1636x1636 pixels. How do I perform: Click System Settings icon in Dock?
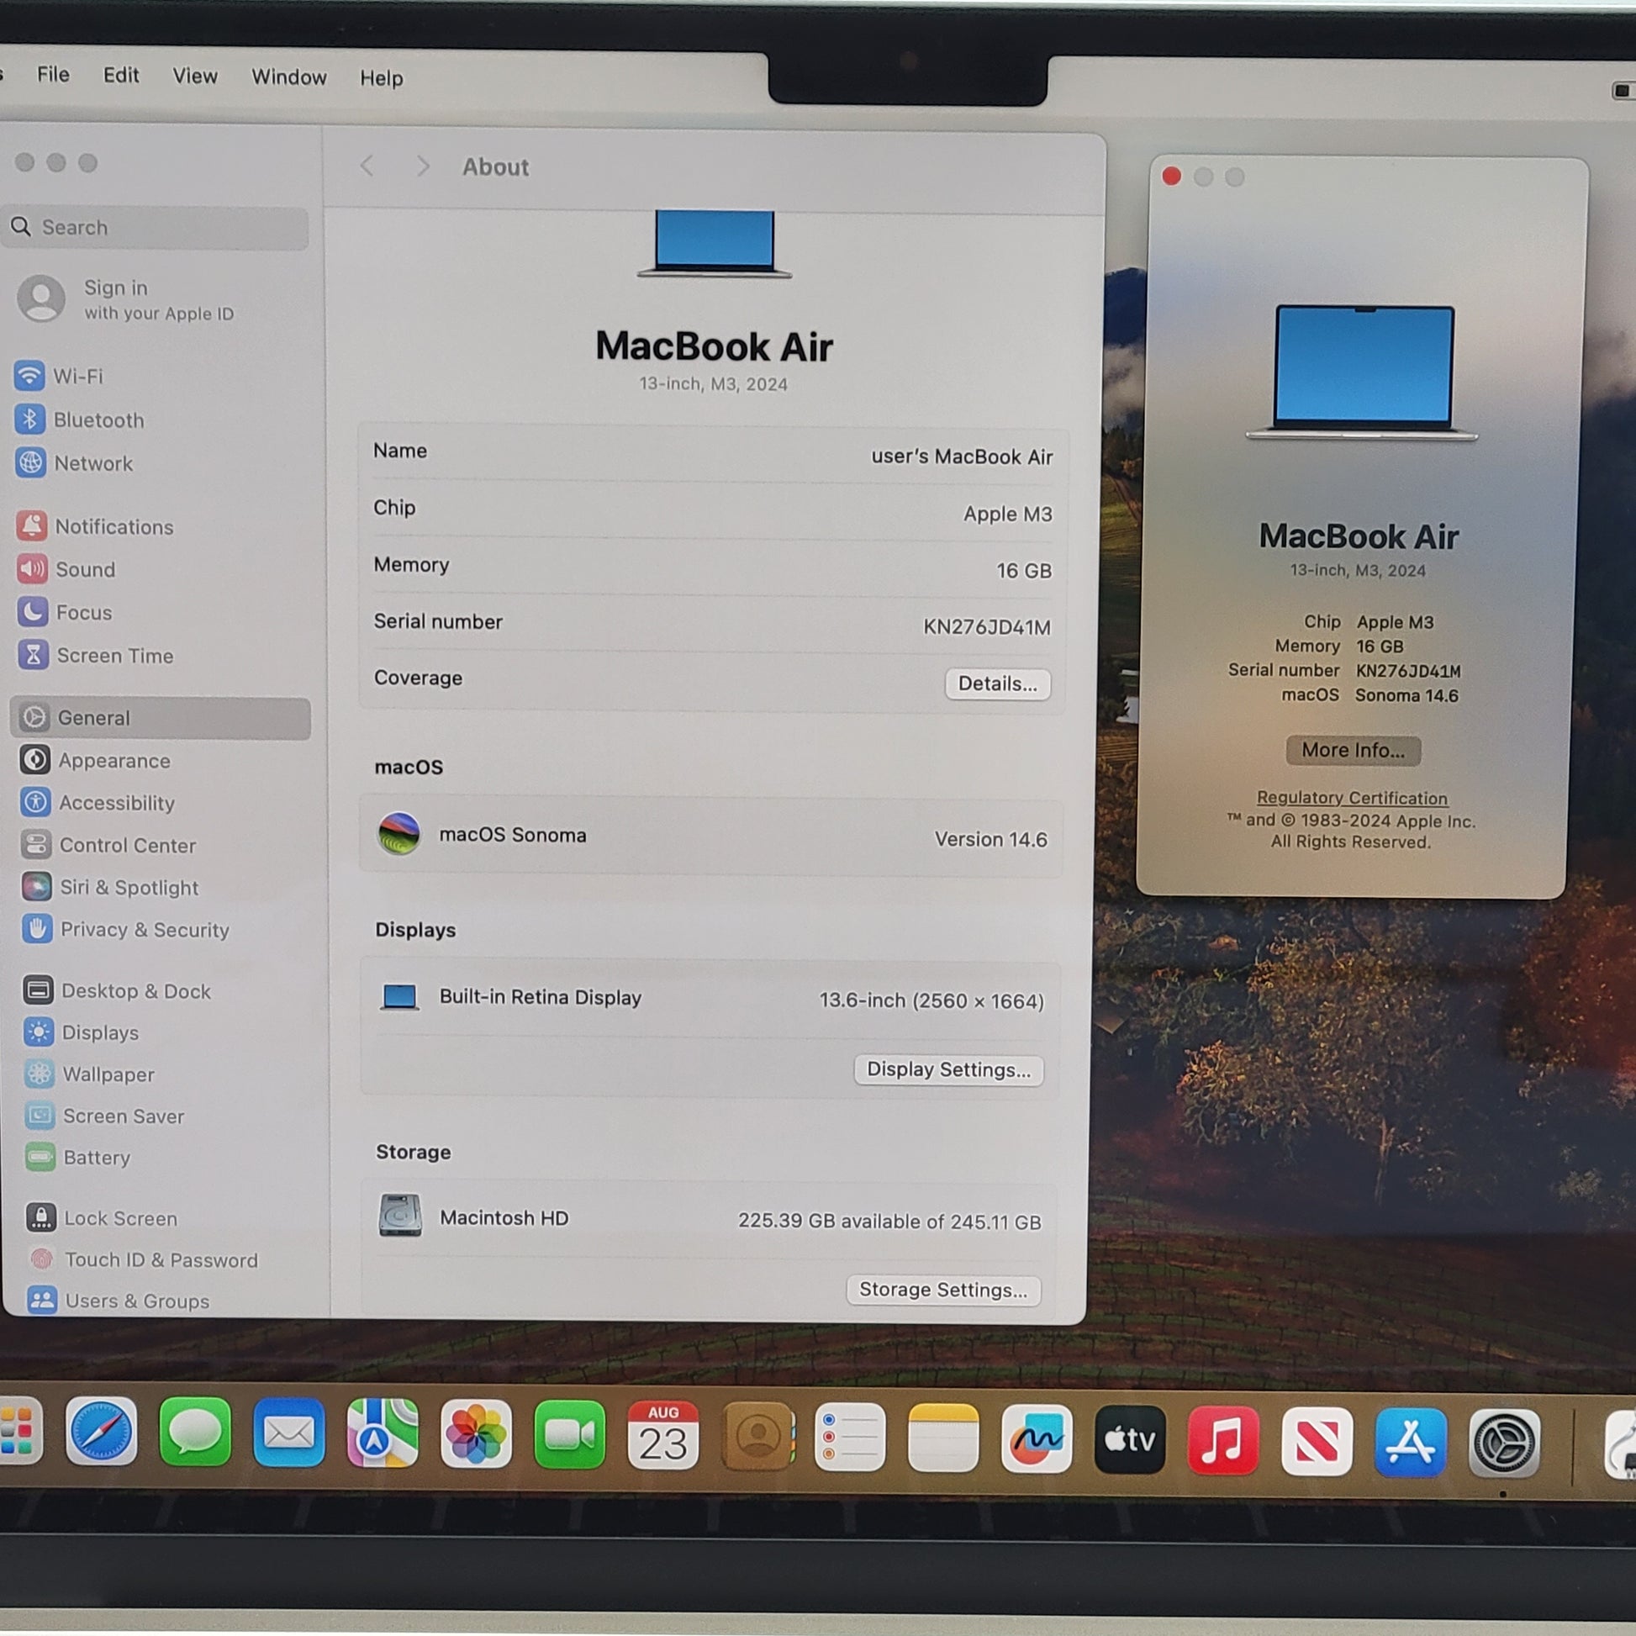tap(1505, 1443)
